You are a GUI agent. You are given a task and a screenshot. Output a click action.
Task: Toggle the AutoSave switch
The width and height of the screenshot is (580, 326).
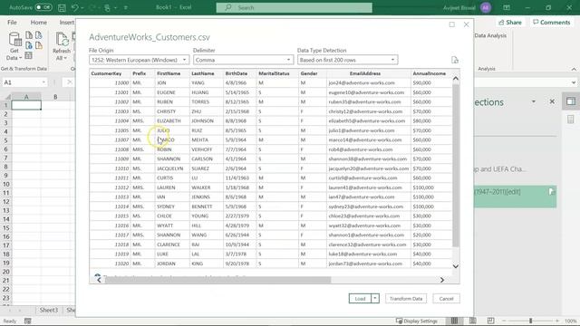click(x=43, y=7)
